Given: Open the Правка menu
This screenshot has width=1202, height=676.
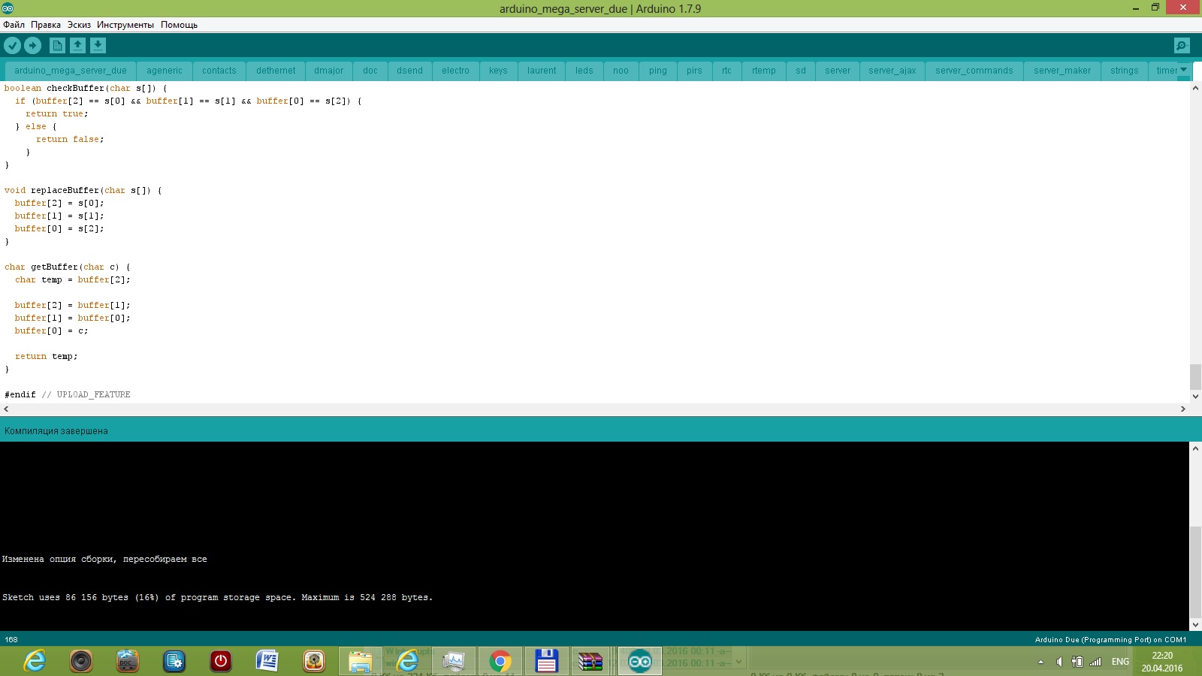Looking at the screenshot, I should click(x=46, y=25).
